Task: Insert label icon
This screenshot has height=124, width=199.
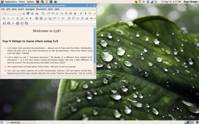Action: pos(46,18)
